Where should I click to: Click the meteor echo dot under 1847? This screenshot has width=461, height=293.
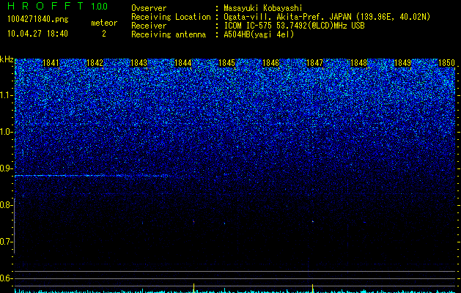coord(312,221)
